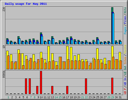
Task: Select day 15 on the x-axis
Action: pos(60,97)
